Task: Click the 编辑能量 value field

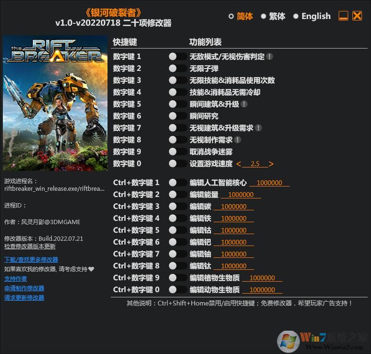Action: [241, 195]
